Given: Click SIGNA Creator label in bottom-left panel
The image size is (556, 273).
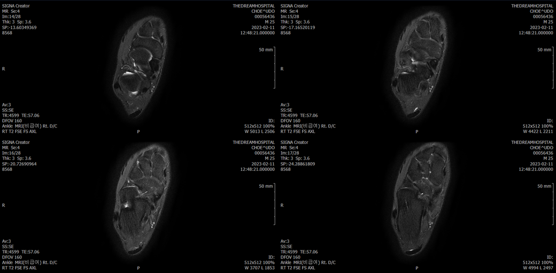Looking at the screenshot, I should 16,142.
